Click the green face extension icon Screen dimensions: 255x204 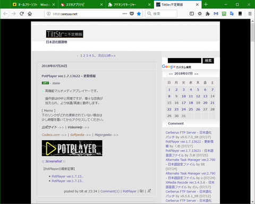point(224,14)
